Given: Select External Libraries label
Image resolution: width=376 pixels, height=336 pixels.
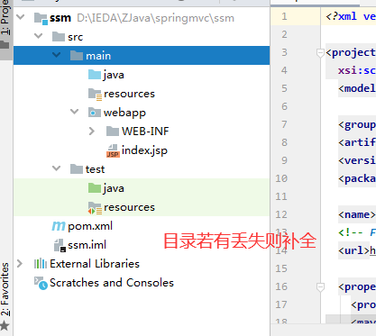Looking at the screenshot, I should coord(95,264).
